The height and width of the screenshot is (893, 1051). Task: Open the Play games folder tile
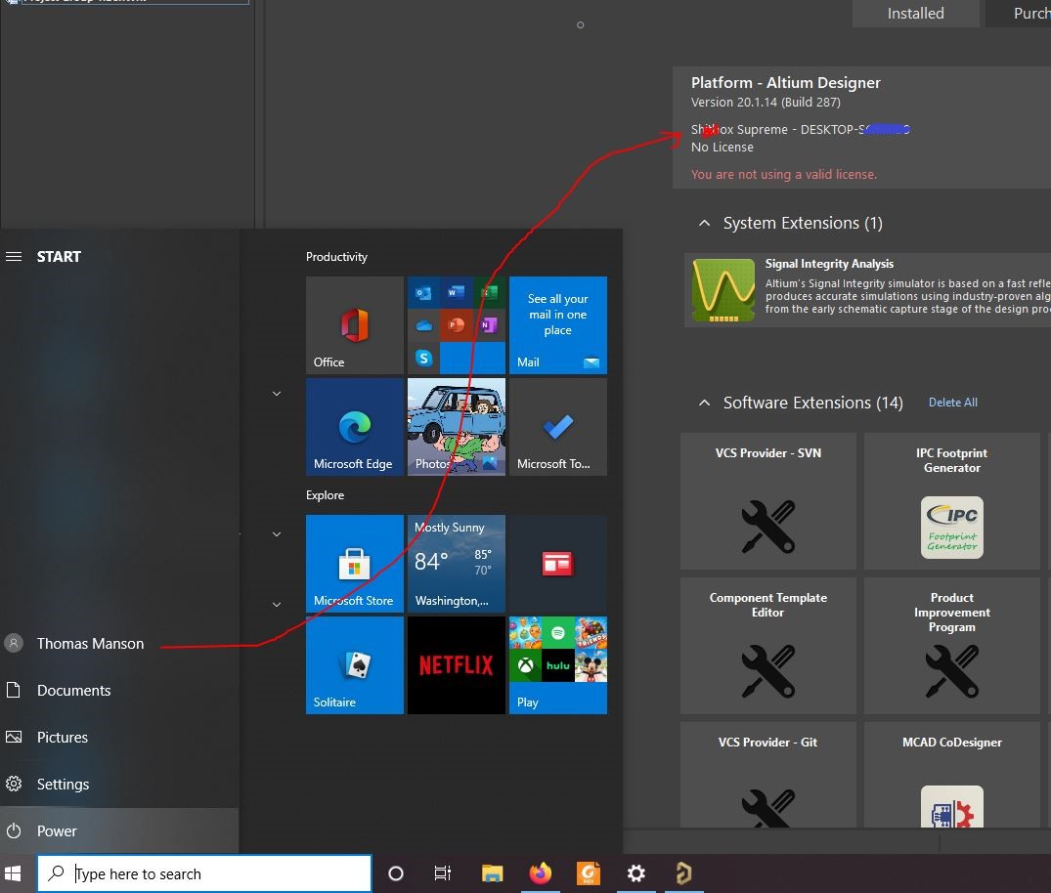(x=557, y=665)
